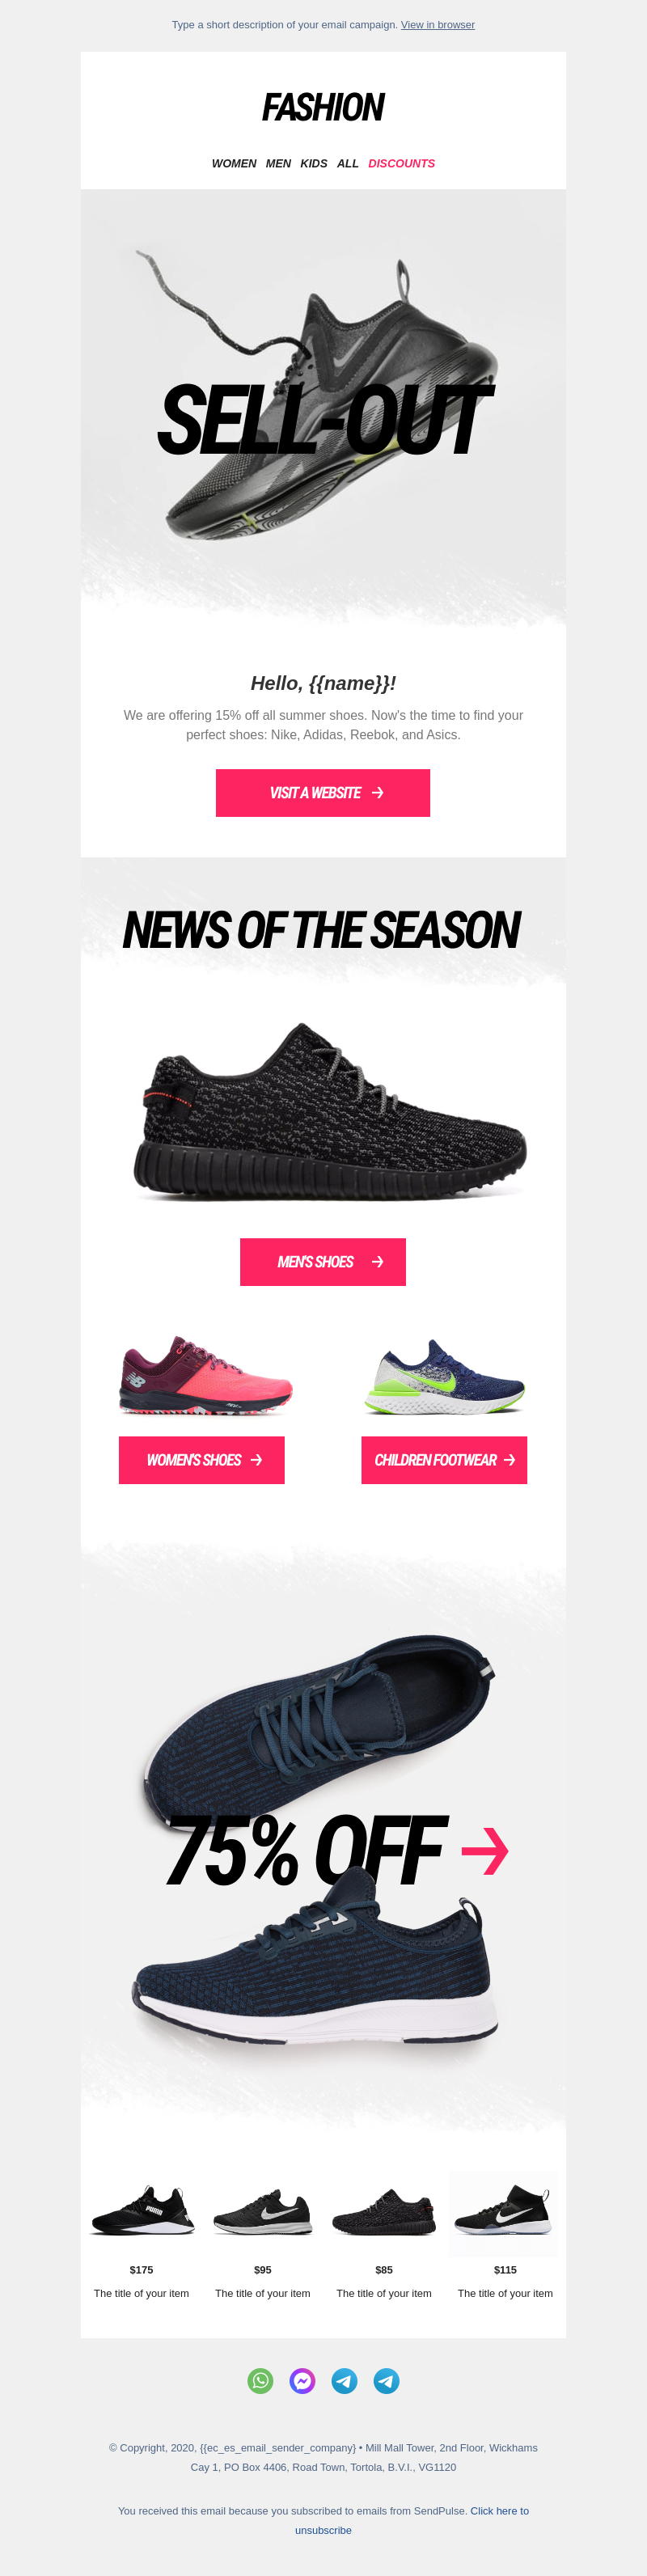Click the WhatsApp social icon

[260, 2381]
